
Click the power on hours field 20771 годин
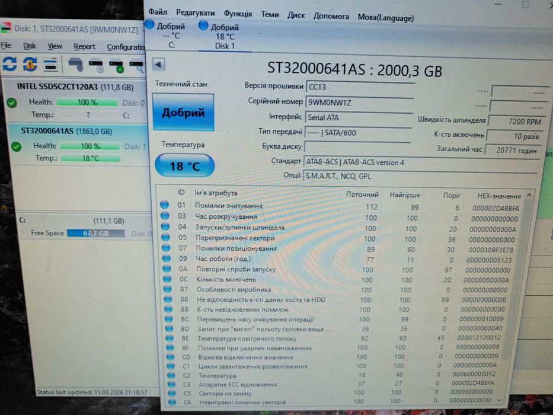pos(513,151)
